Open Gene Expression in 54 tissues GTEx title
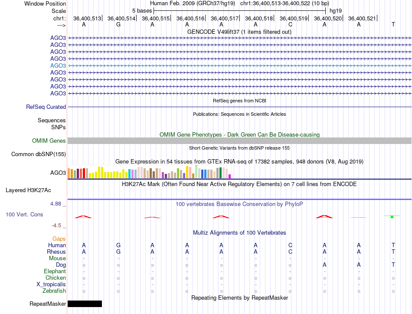Viewport: 412px width, 314px height. point(239,162)
